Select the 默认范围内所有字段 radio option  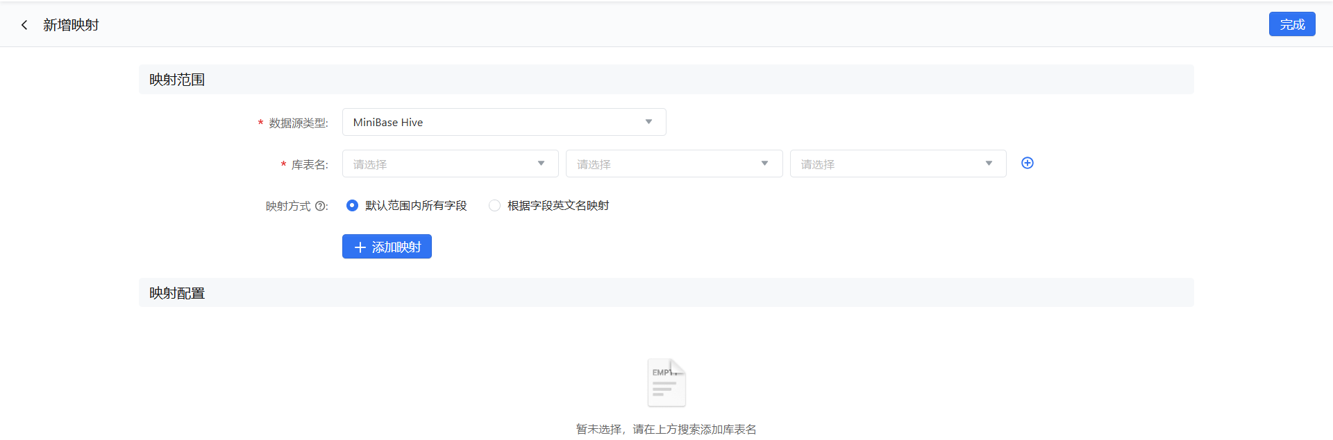[406, 205]
